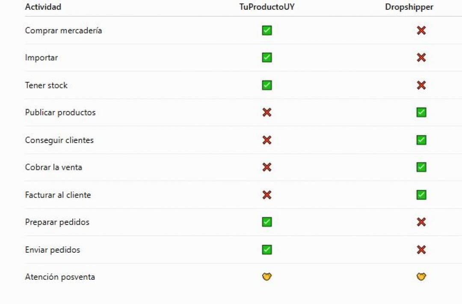Click the TuProductoUY column header
The image size is (462, 304).
[x=267, y=7]
